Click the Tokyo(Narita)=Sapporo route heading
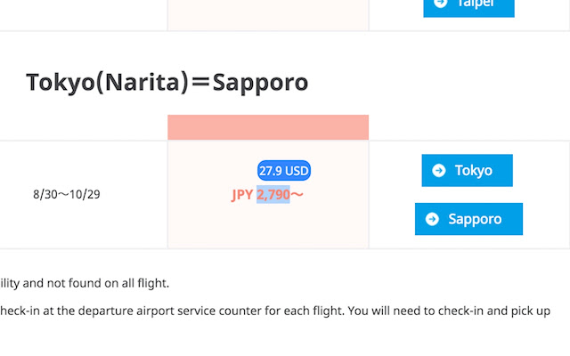 point(167,83)
